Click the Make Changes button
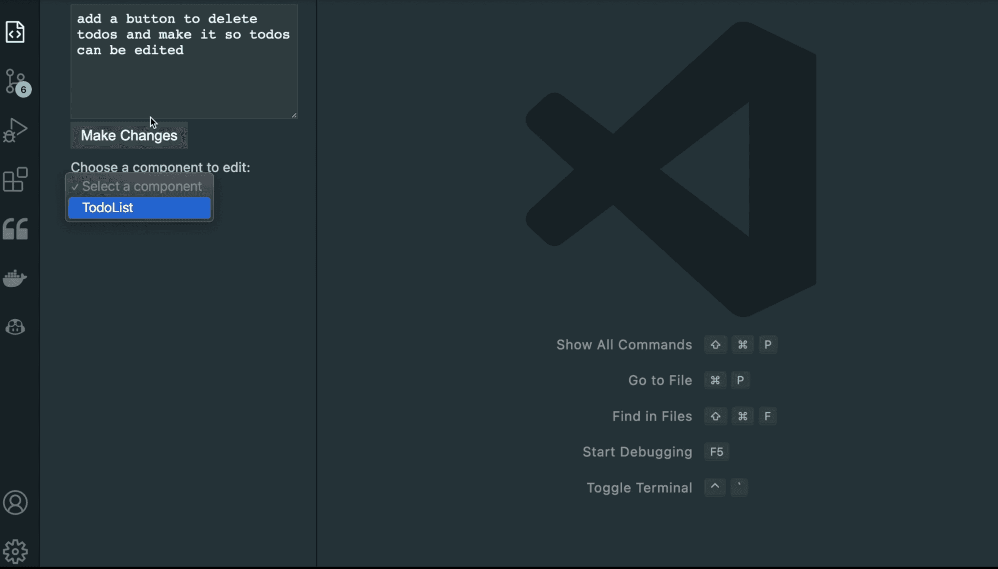Viewport: 998px width, 569px height. pos(129,135)
